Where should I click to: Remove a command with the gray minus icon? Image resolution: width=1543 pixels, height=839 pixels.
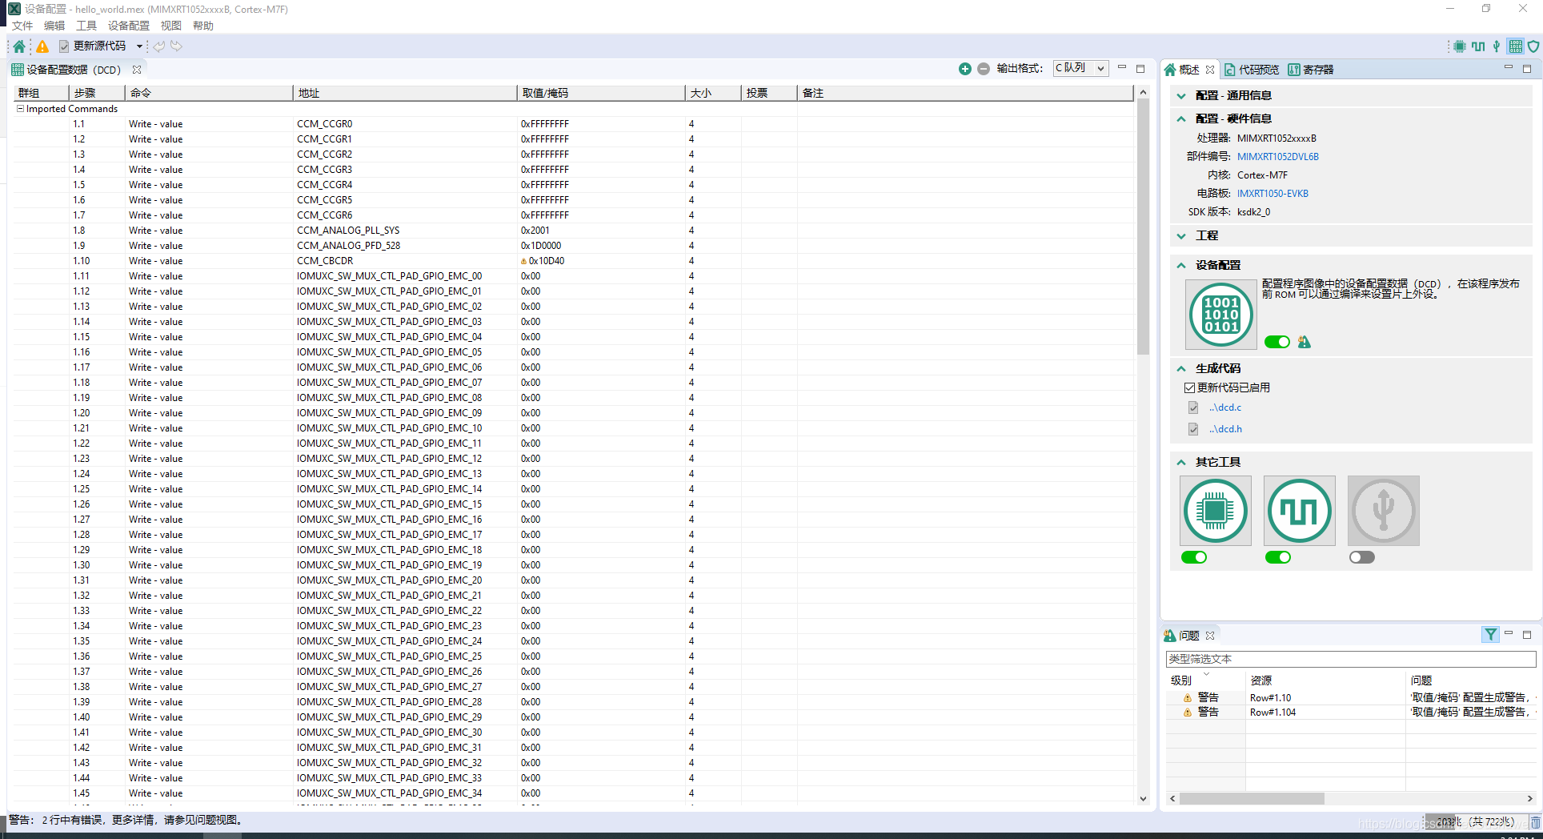(x=984, y=69)
